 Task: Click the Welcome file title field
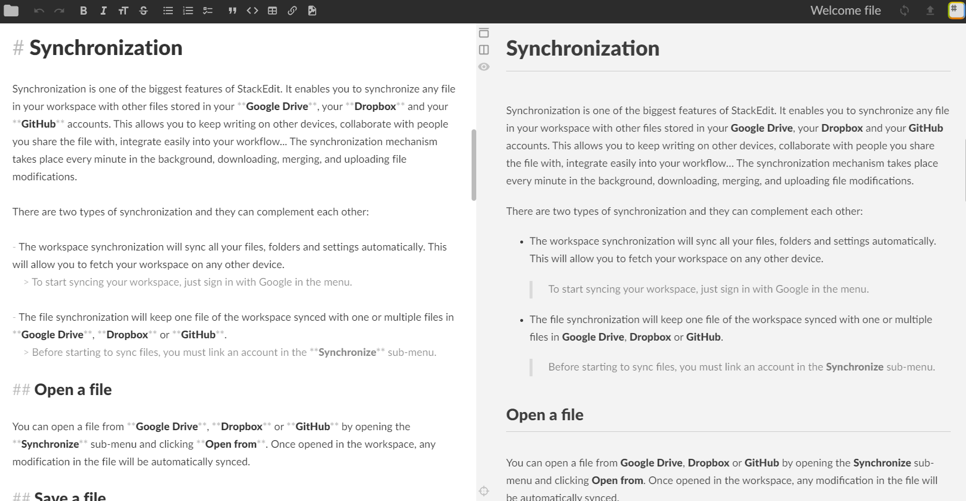pyautogui.click(x=845, y=11)
